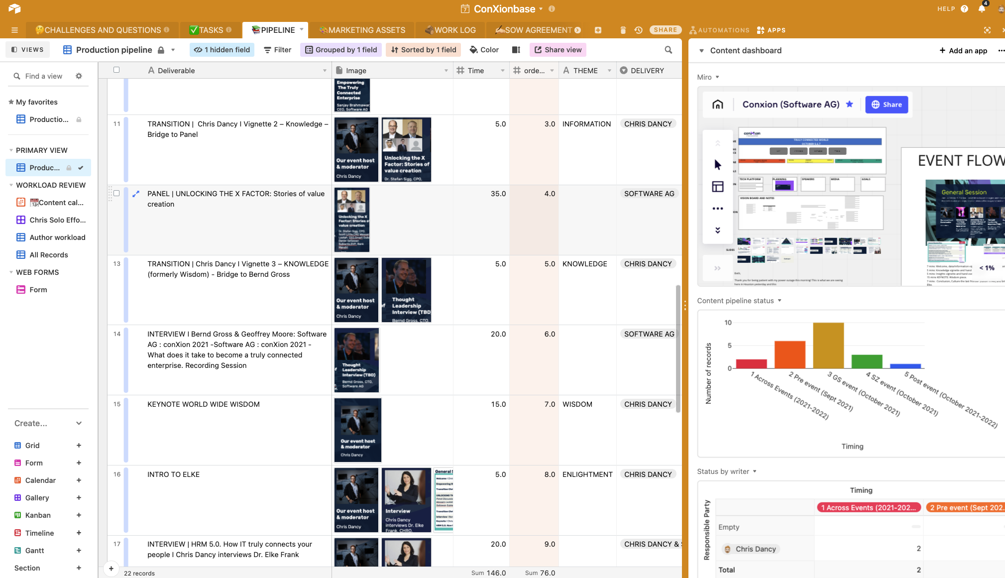
Task: Add a new table with plus icon
Action: coord(598,30)
